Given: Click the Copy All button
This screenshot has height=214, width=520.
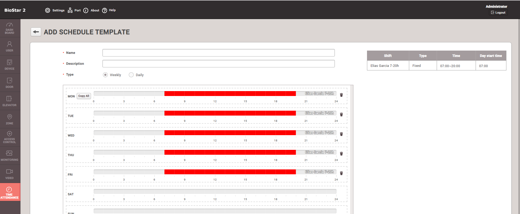Looking at the screenshot, I should 84,96.
